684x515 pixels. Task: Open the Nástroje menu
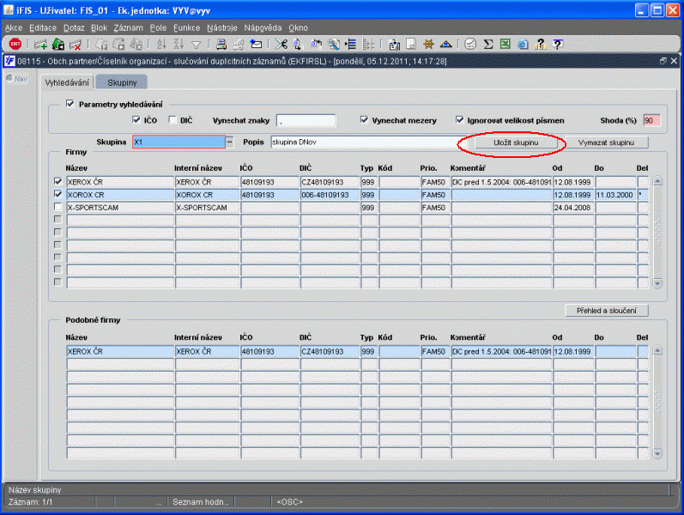222,28
